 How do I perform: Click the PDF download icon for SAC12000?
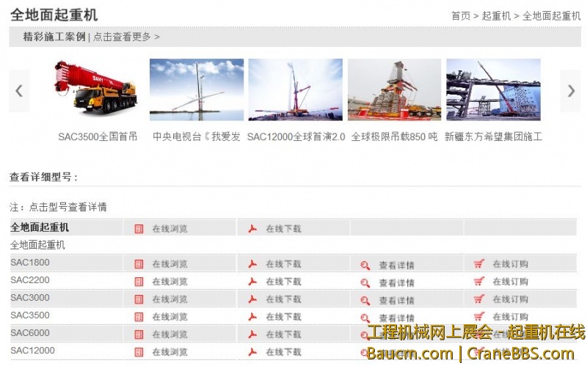[252, 352]
